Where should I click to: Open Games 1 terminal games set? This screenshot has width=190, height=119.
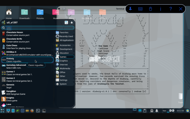click(28, 73)
